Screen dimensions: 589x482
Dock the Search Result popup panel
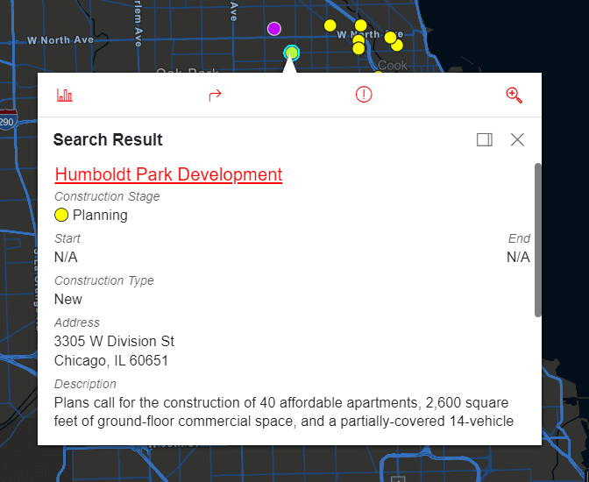[x=485, y=139]
